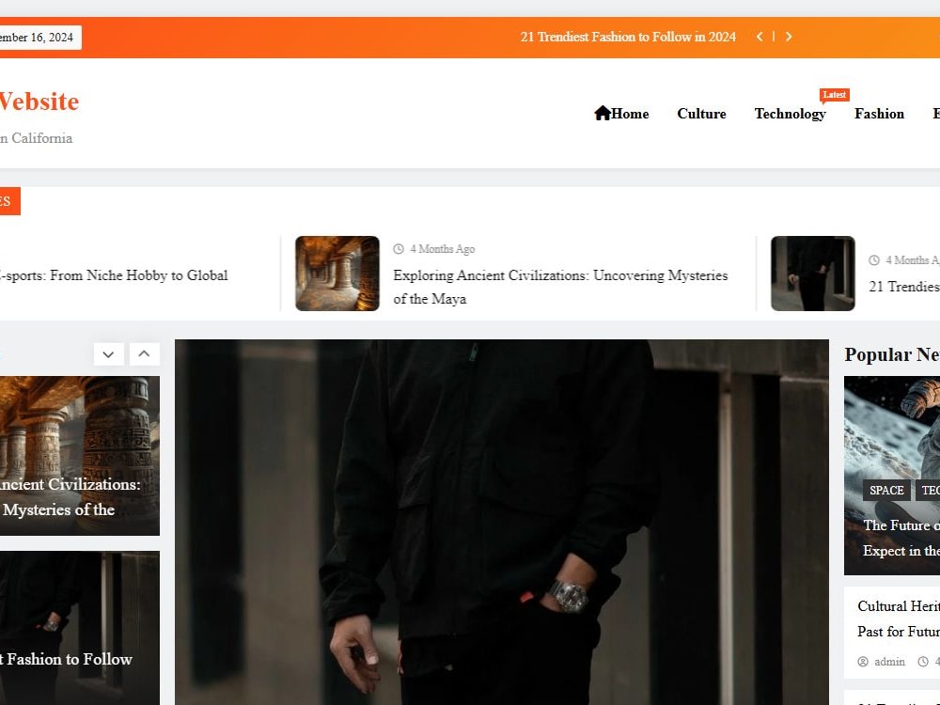Image resolution: width=940 pixels, height=705 pixels.
Task: Open the dark fashion thumbnail in highlights
Action: pos(812,274)
